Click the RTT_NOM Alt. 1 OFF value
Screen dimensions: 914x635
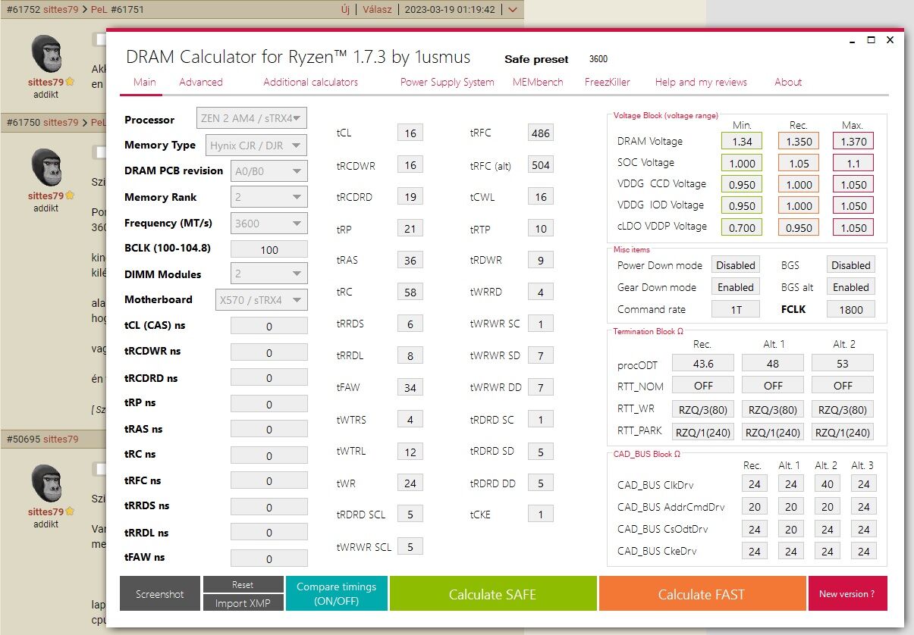[773, 385]
